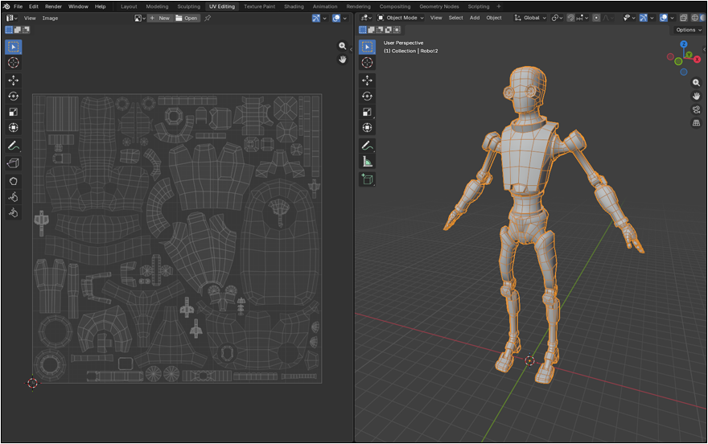This screenshot has height=444, width=708.
Task: Click the Z axis on navigation gizmo
Action: [684, 45]
